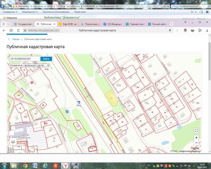Viewport: 211px width, 169px height.
Task: Open the Yandex terms of use link
Action: pyautogui.click(x=189, y=151)
